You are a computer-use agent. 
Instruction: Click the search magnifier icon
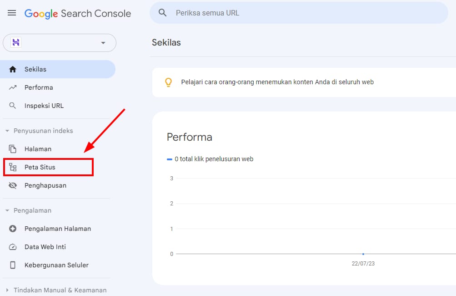click(163, 13)
